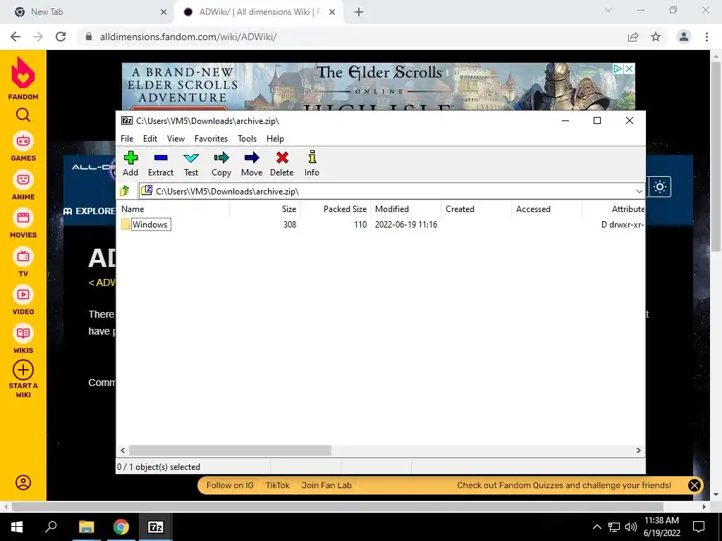Open Chrome's three-dot menu

pos(706,37)
